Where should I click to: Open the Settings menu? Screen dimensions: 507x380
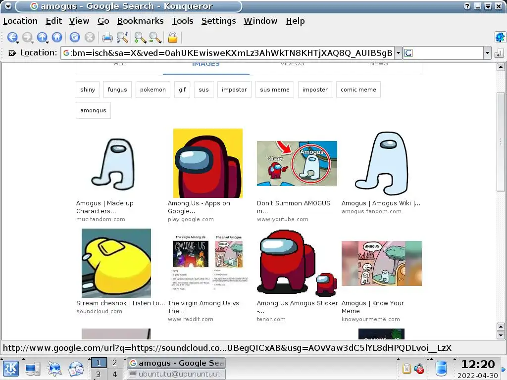coord(218,21)
